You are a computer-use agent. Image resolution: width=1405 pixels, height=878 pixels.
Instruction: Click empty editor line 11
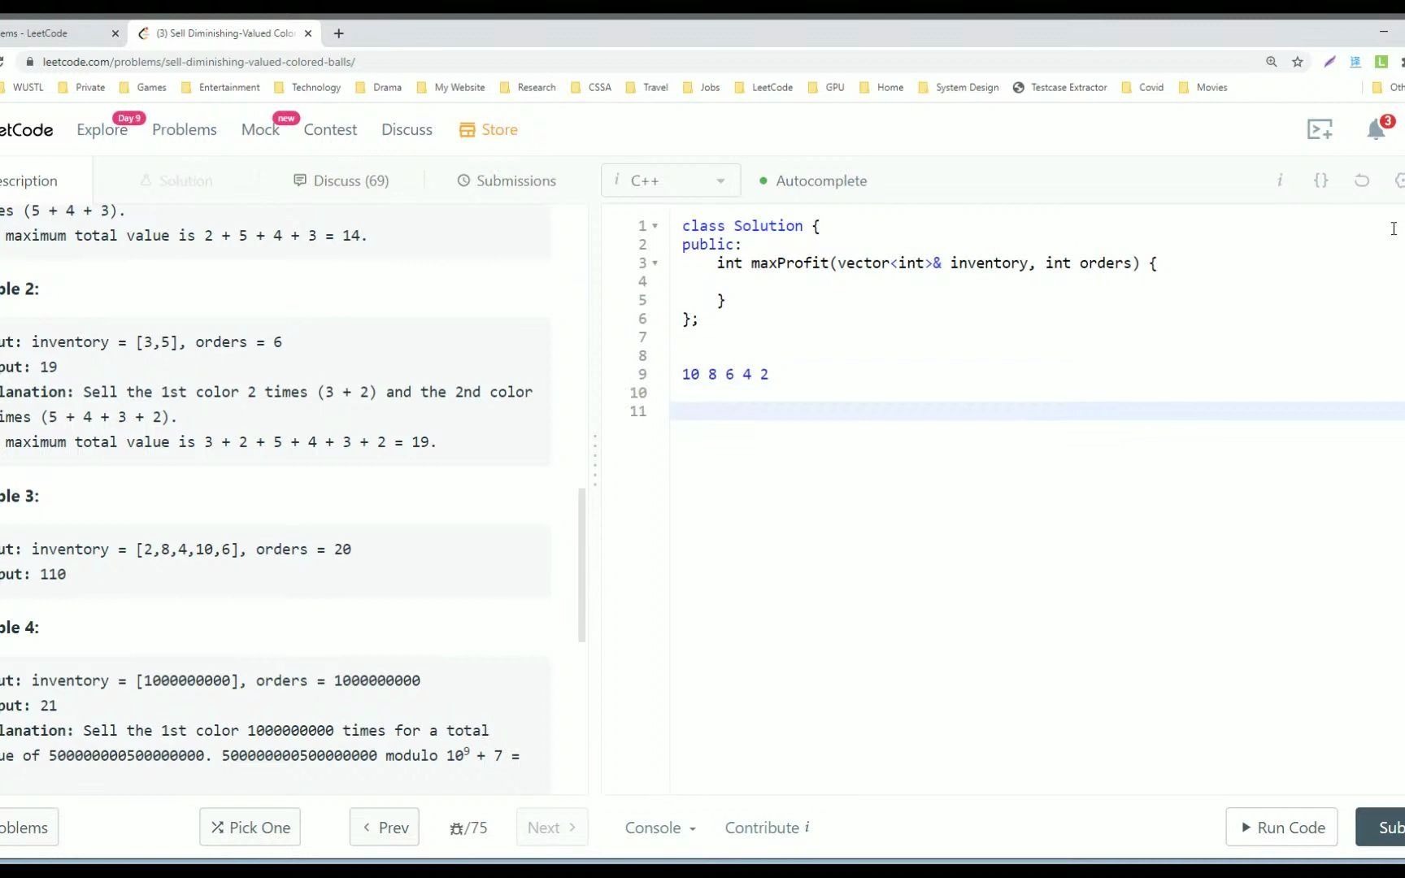(1037, 411)
